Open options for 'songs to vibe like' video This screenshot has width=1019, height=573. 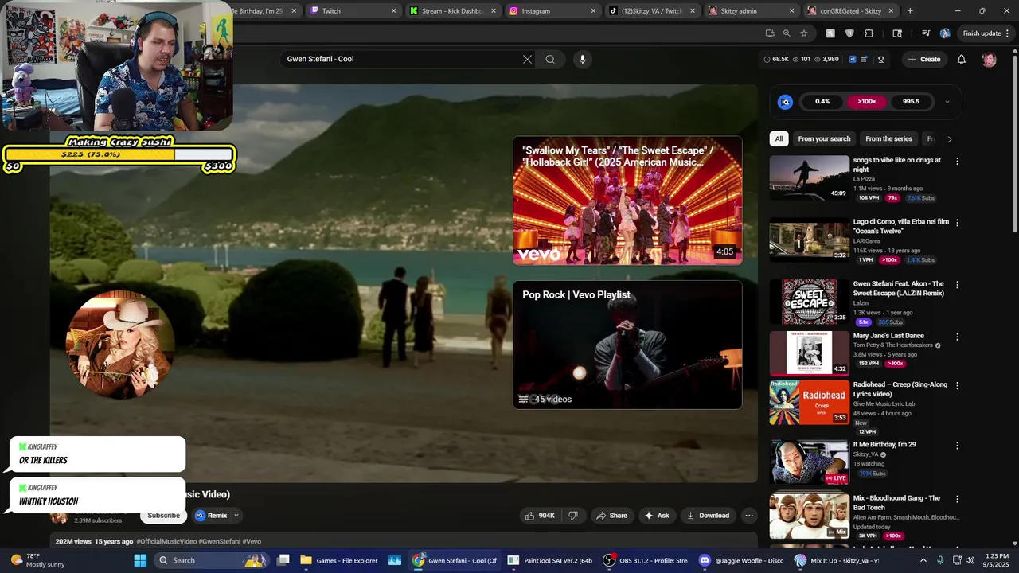coord(957,161)
